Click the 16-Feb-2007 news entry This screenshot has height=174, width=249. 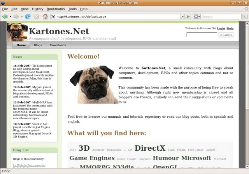pos(34,74)
